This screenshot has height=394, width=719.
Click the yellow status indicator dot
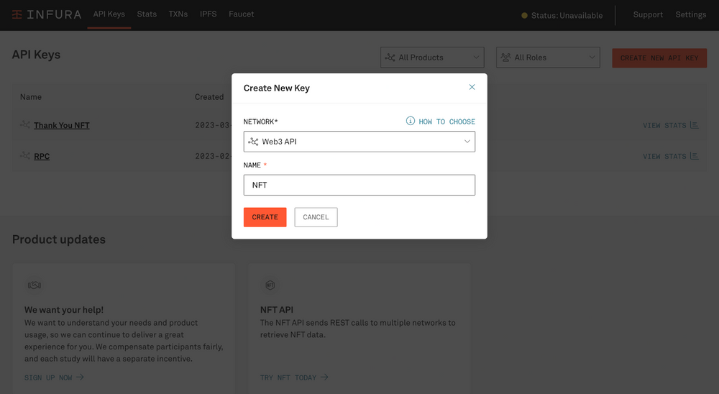[x=524, y=15]
